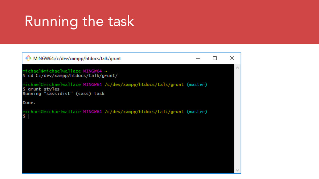
Task: Close the MINGW64 terminal window
Action: (232, 58)
